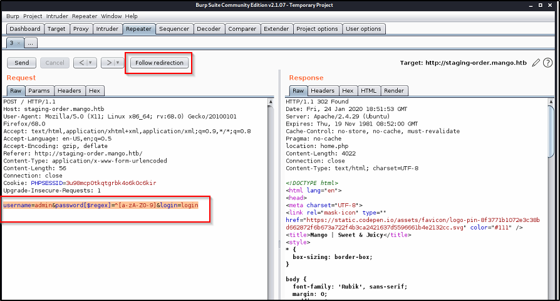Screen dimensions: 560x301
Task: Click the 'Upgrade-Insecure-Requests: 1' line
Action: coord(52,191)
